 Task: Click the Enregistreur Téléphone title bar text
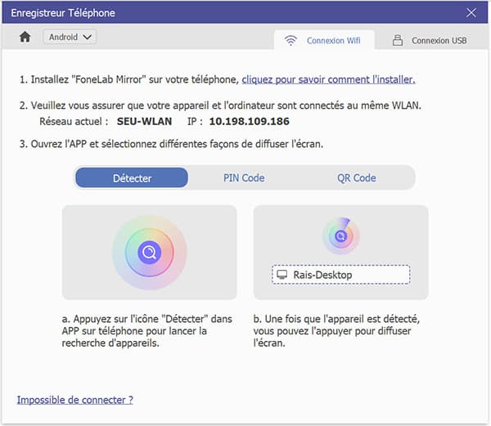pos(63,13)
